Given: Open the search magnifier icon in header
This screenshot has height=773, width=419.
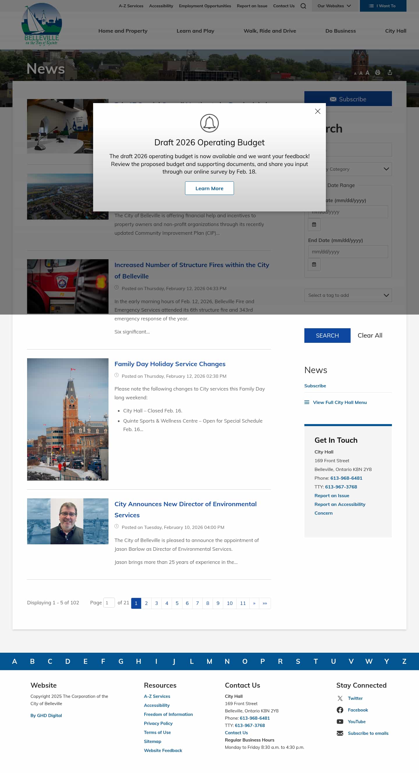Looking at the screenshot, I should pos(303,6).
